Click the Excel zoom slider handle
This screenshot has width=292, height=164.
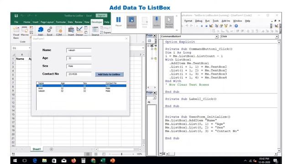pyautogui.click(x=122, y=154)
